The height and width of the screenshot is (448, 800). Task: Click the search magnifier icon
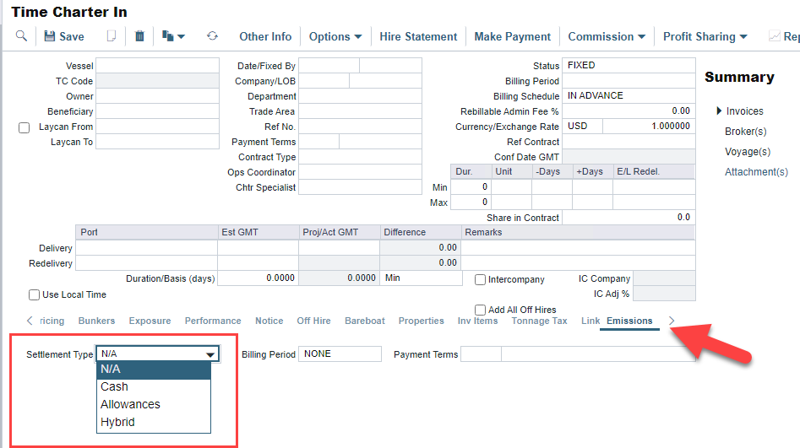click(x=21, y=36)
